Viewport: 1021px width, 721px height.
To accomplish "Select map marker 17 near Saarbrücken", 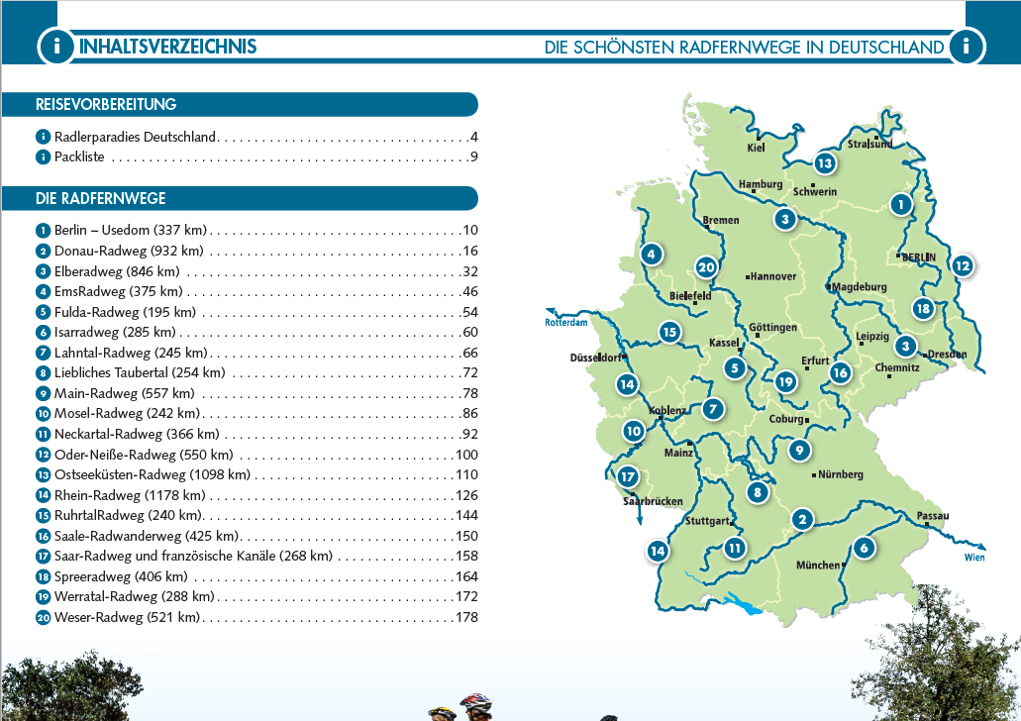I will [626, 475].
